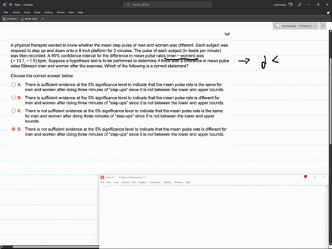The width and height of the screenshot is (332, 249).
Task: Select answer option D radio button
Action: (14, 129)
